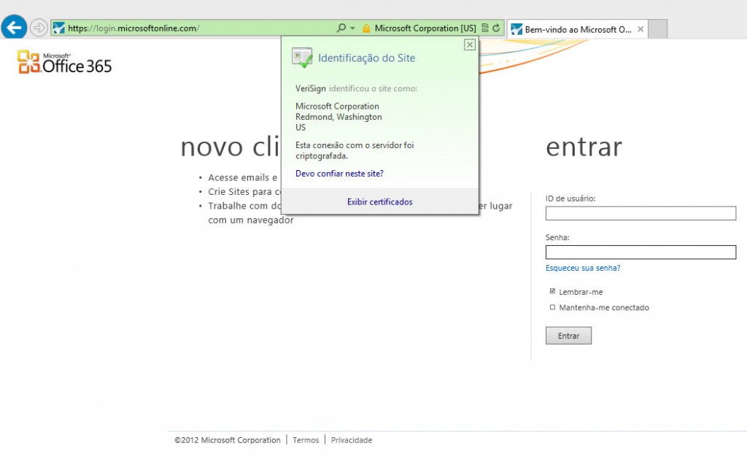The image size is (747, 462).
Task: Uncheck the Lembrar-me checkbox
Action: [x=552, y=291]
